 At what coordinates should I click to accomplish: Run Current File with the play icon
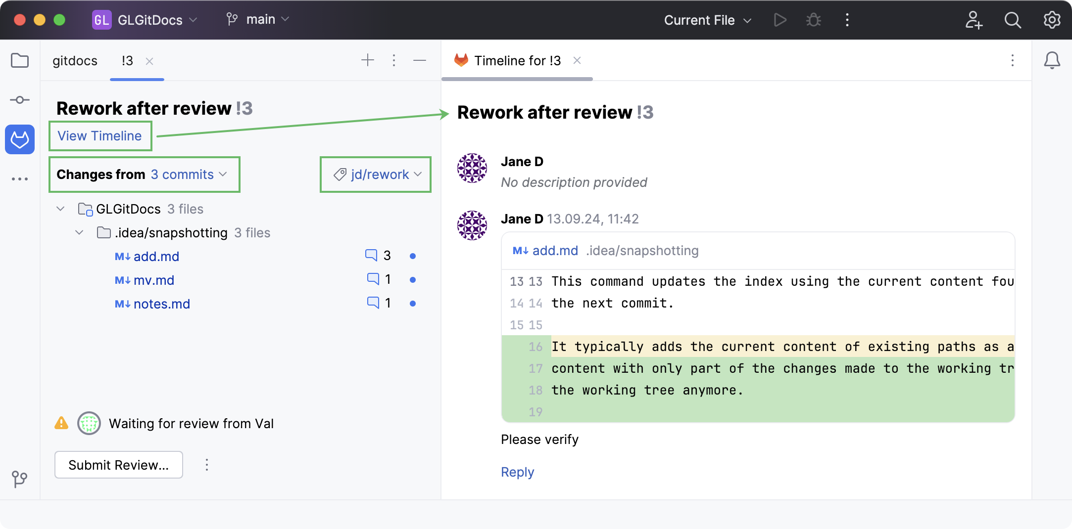(780, 20)
